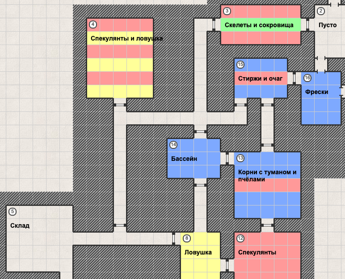This screenshot has width=345, height=279.
Task: Click the room 2 number marker
Action: click(x=320, y=11)
